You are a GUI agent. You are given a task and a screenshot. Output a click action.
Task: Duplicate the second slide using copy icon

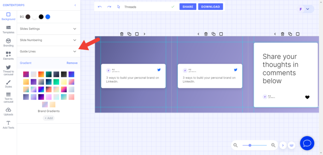click(214, 34)
